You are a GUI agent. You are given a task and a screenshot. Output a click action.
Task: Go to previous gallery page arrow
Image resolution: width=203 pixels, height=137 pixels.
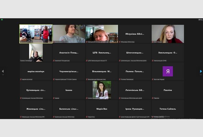pyautogui.click(x=3, y=71)
